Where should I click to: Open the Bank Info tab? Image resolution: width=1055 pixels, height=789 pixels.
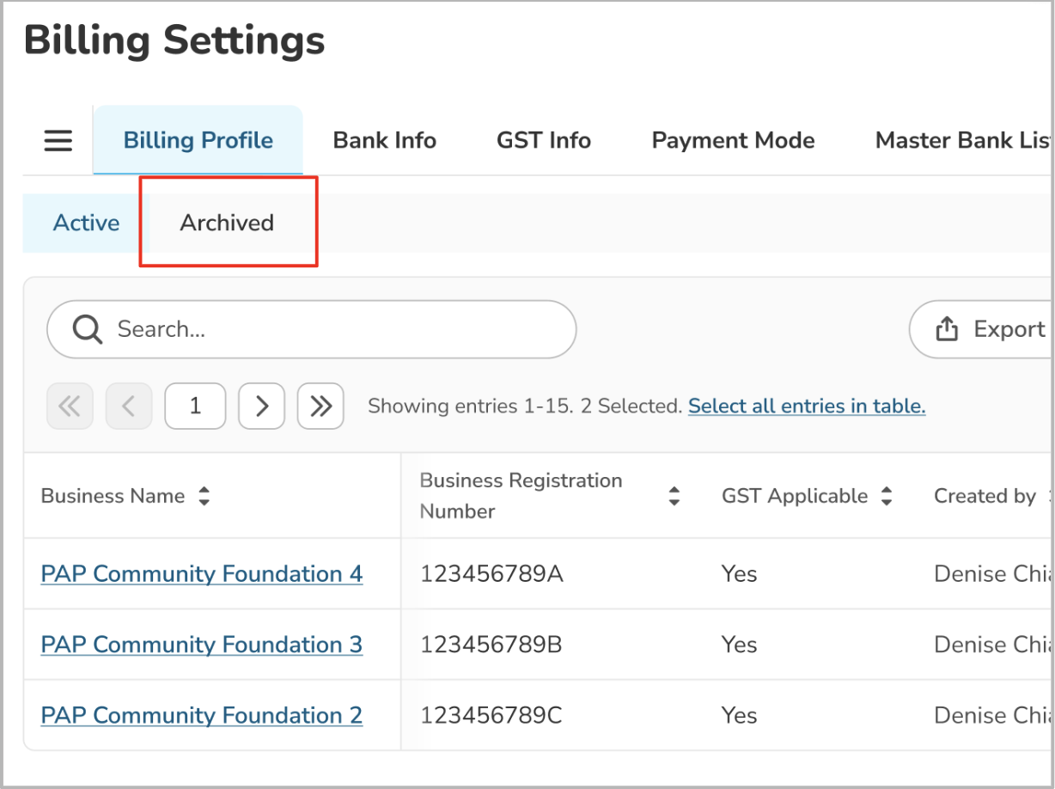384,140
